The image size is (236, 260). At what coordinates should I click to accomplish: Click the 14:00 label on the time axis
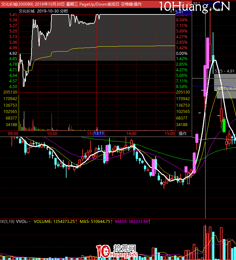(x=131, y=134)
